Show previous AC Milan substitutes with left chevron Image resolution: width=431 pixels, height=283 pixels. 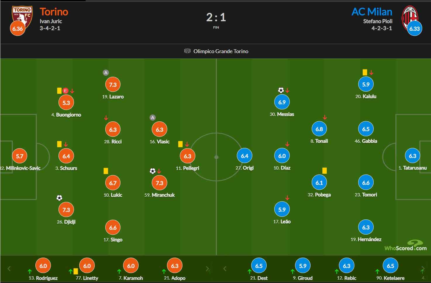point(225,269)
